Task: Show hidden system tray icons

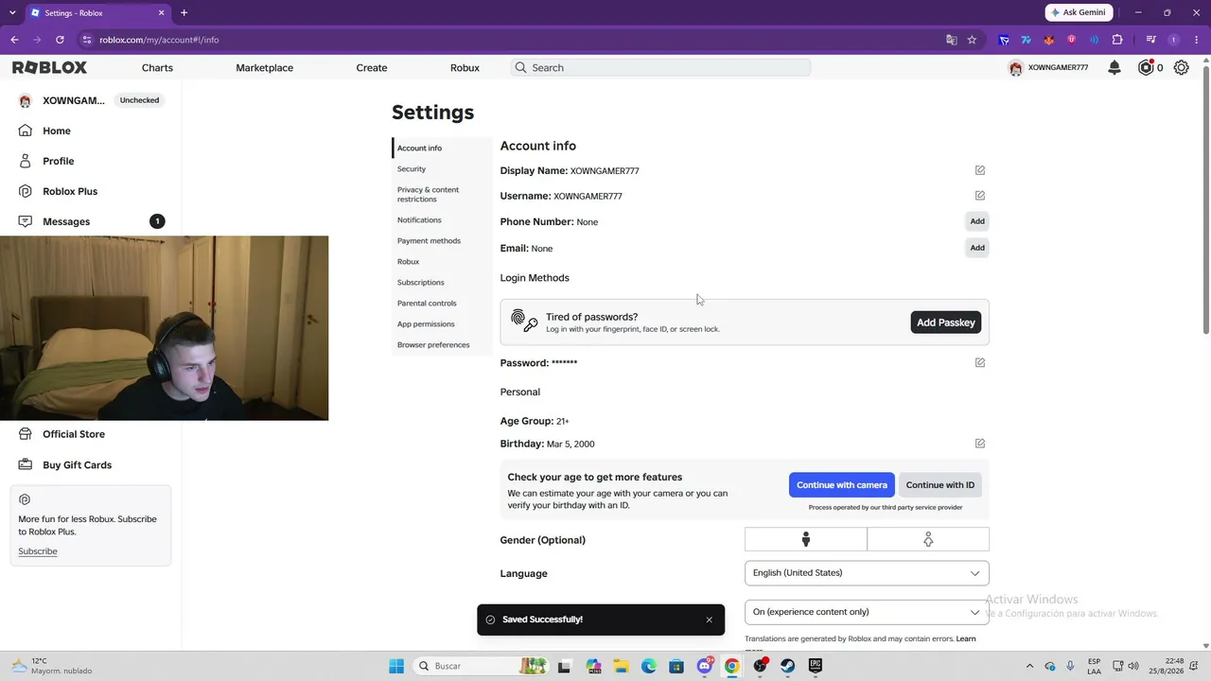Action: pos(1031,666)
